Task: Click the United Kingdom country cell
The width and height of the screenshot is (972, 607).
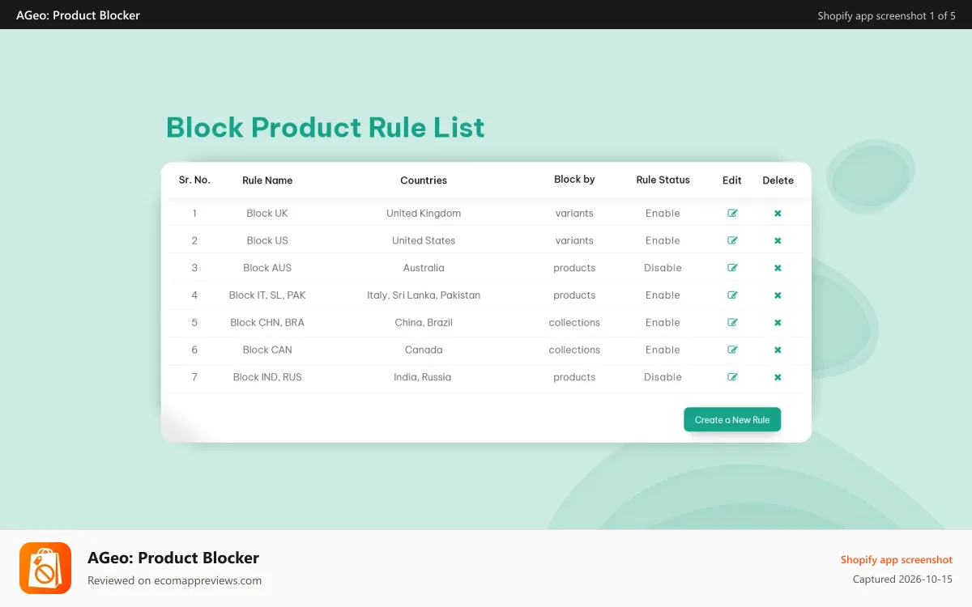Action: click(424, 214)
